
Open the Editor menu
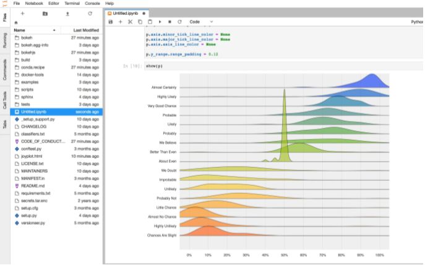pyautogui.click(x=54, y=4)
